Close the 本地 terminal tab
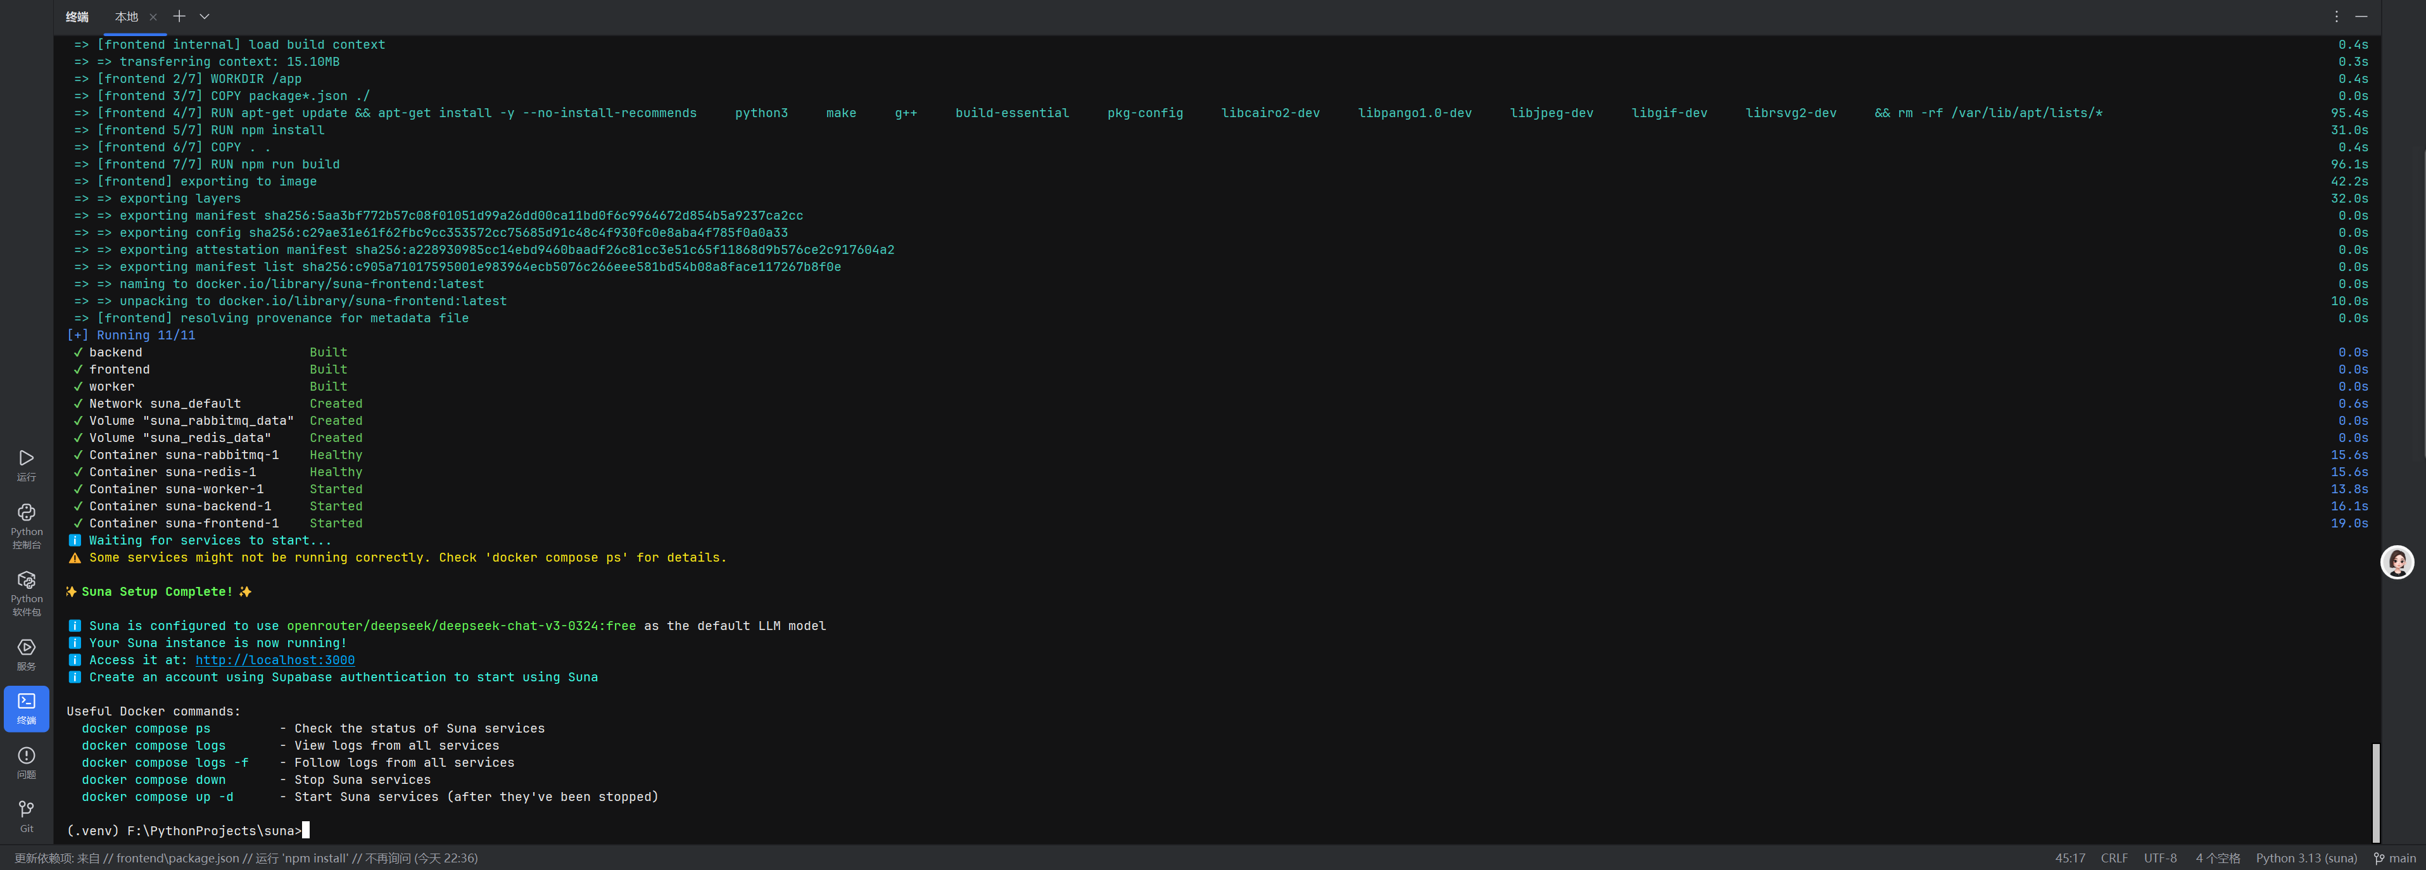 [x=153, y=17]
